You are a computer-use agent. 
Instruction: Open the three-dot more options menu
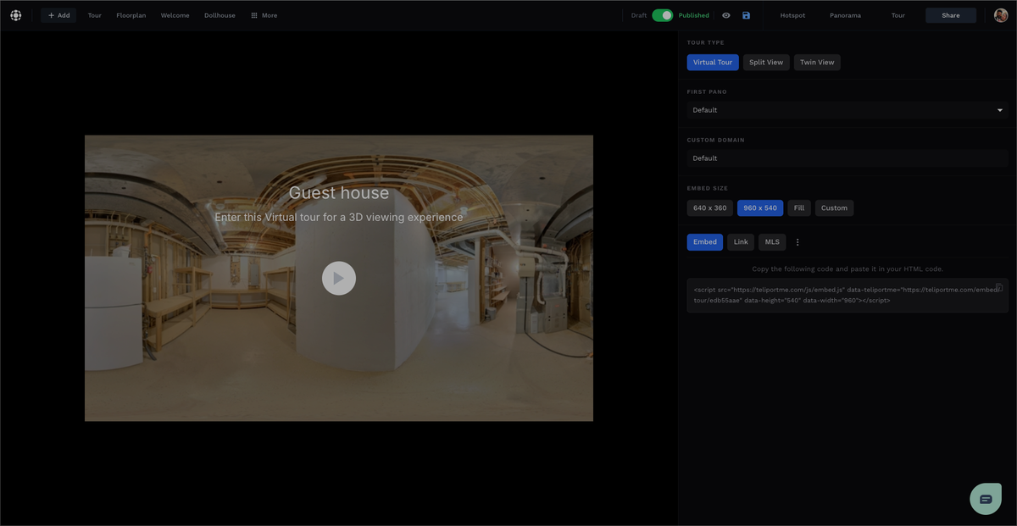point(797,242)
